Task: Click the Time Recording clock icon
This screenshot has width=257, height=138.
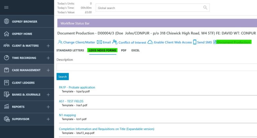Action: click(x=6, y=58)
